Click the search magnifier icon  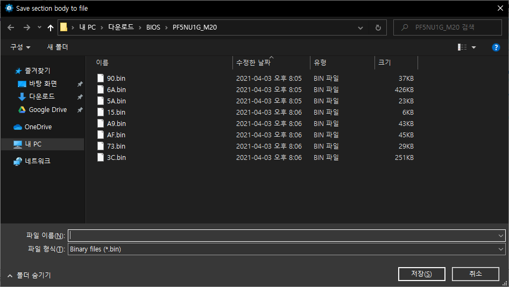405,27
